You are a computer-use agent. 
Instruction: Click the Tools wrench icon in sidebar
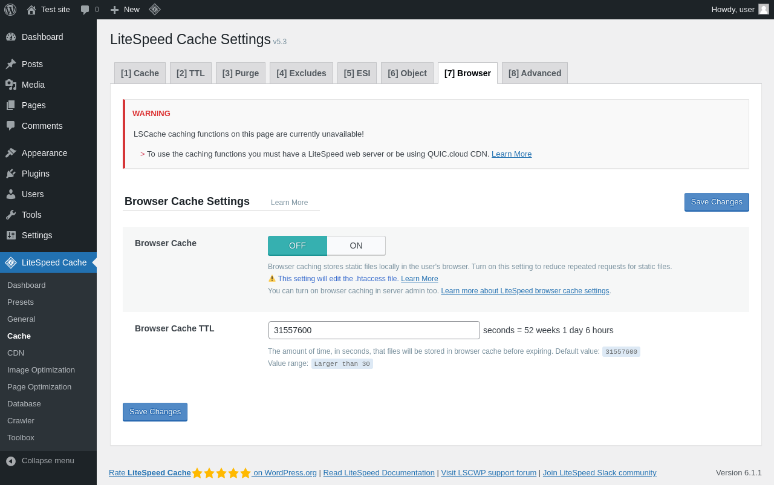tap(11, 215)
